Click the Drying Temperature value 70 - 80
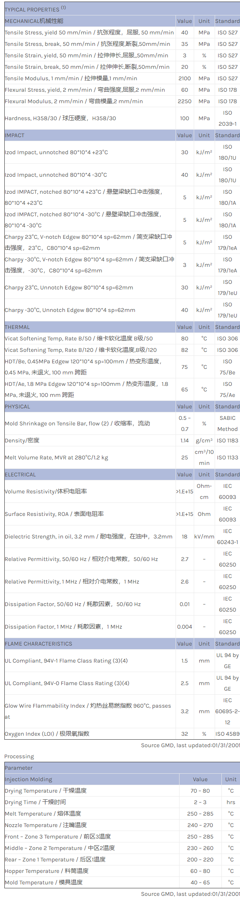 pos(200,791)
